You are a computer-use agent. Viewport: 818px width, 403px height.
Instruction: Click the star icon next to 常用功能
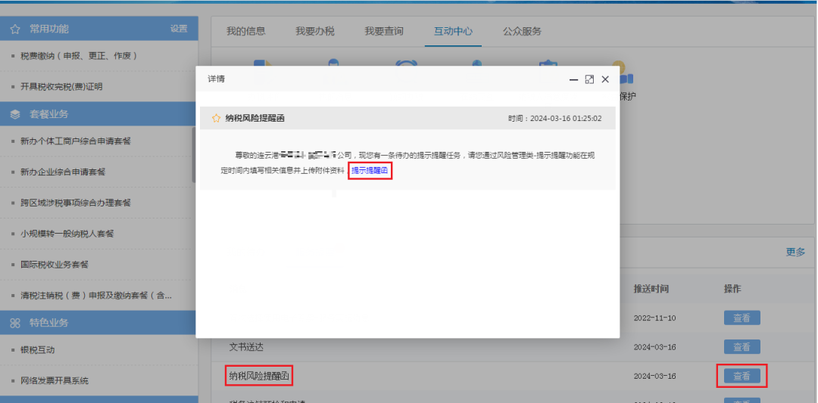[x=15, y=29]
